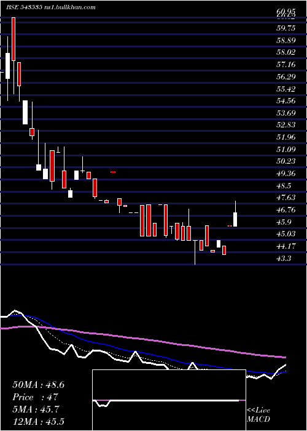Click the 58.02 price level label
Viewport: 307px width, 431px height.
point(286,52)
